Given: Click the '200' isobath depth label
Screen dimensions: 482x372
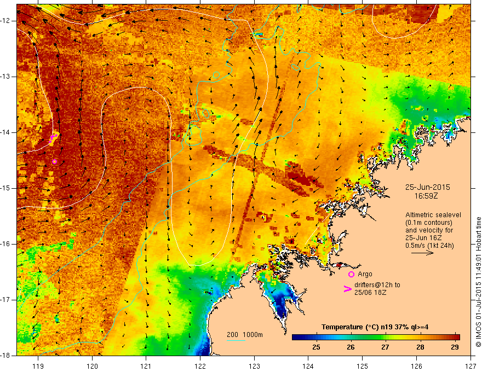Looking at the screenshot, I should (232, 335).
